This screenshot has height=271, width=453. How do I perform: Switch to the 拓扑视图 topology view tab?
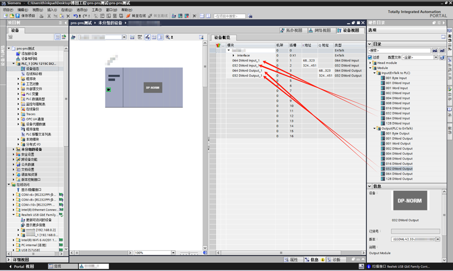click(292, 30)
